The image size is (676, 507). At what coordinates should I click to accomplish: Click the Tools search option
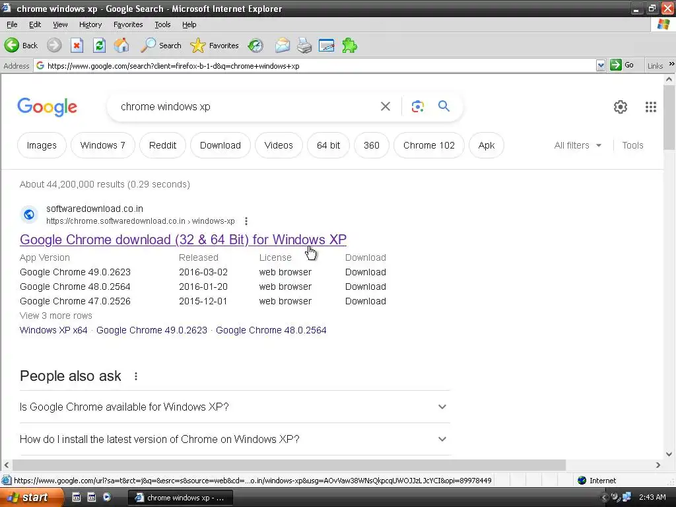(632, 145)
